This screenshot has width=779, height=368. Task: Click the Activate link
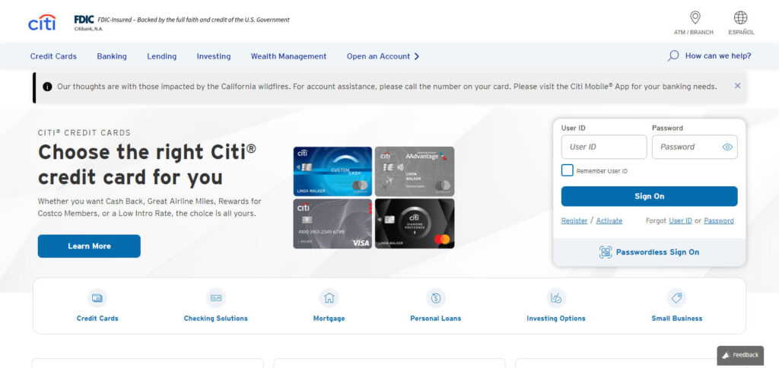pos(609,221)
